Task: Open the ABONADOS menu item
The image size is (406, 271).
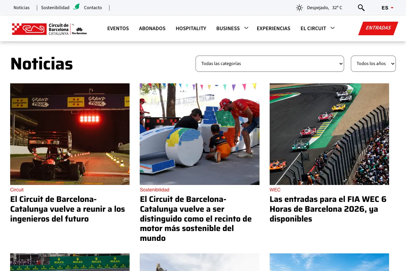Action: tap(152, 28)
